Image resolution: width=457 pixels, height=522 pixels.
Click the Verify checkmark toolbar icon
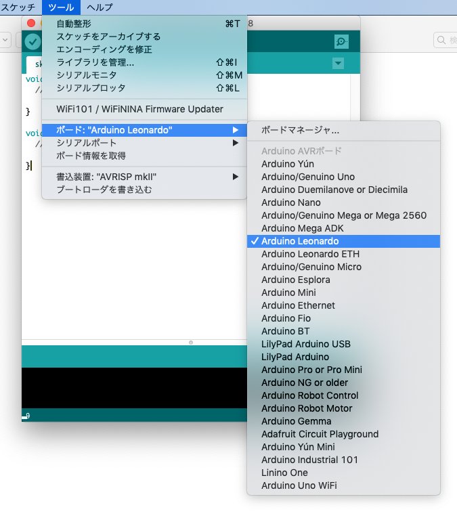(x=32, y=42)
